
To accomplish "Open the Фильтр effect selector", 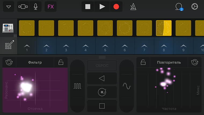I will point(35,62).
